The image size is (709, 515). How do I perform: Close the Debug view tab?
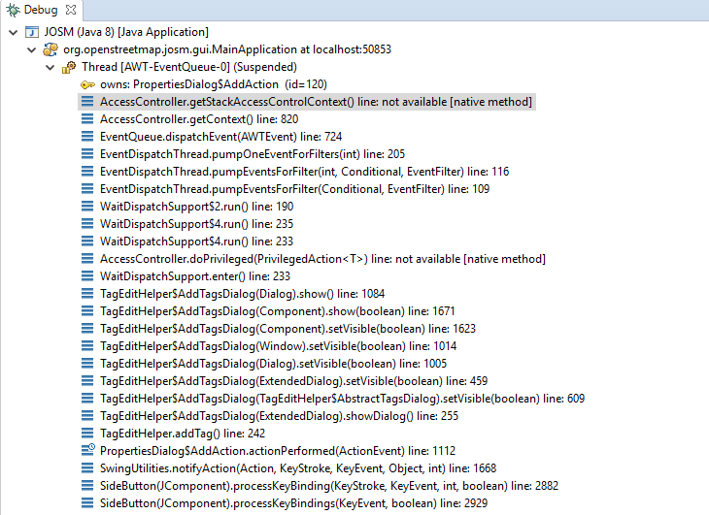(x=71, y=10)
